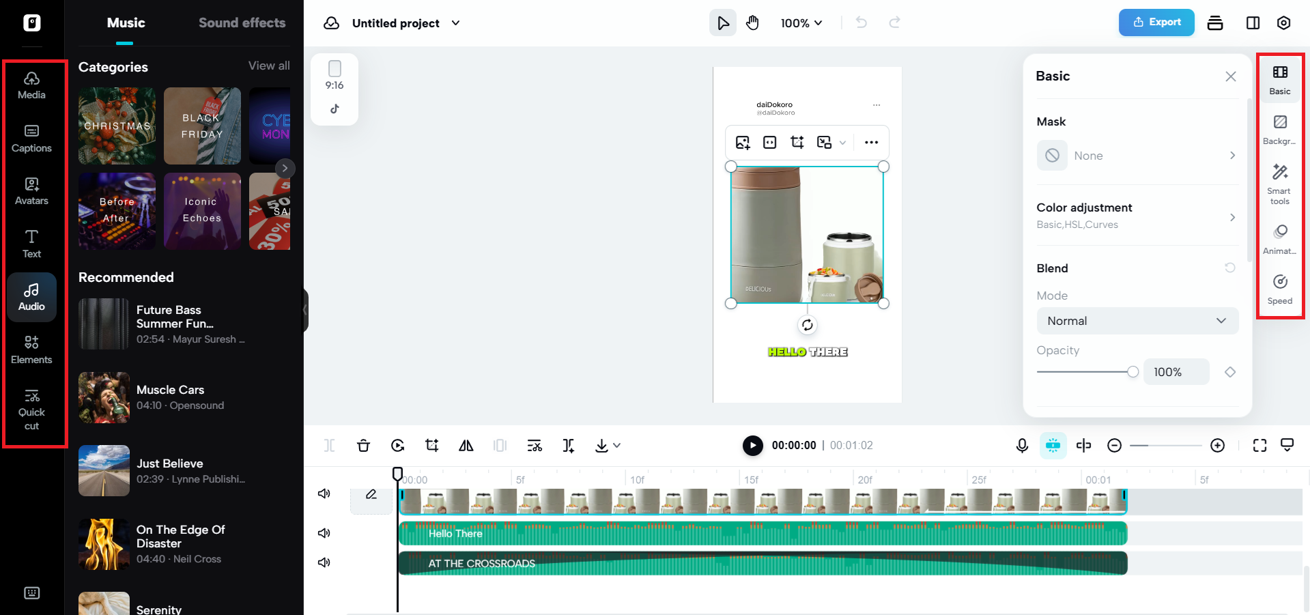Show next music categories
Viewport: 1310px width, 615px height.
click(x=285, y=168)
